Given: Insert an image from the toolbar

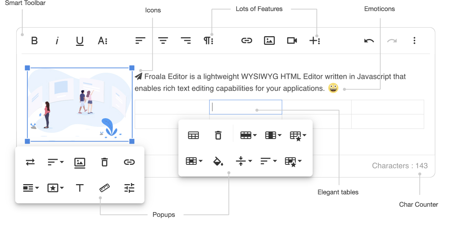Looking at the screenshot, I should (x=269, y=40).
